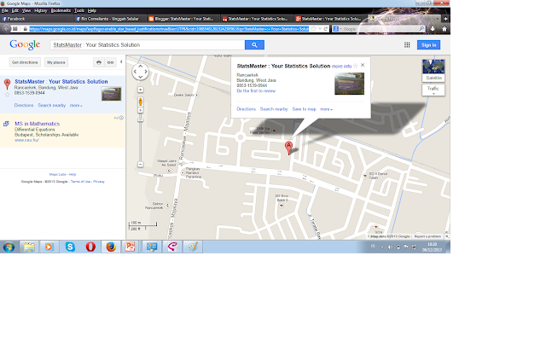The width and height of the screenshot is (546, 343).
Task: Open the Bookmarks menu
Action: (x=61, y=10)
